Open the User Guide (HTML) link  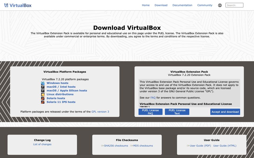(225, 146)
